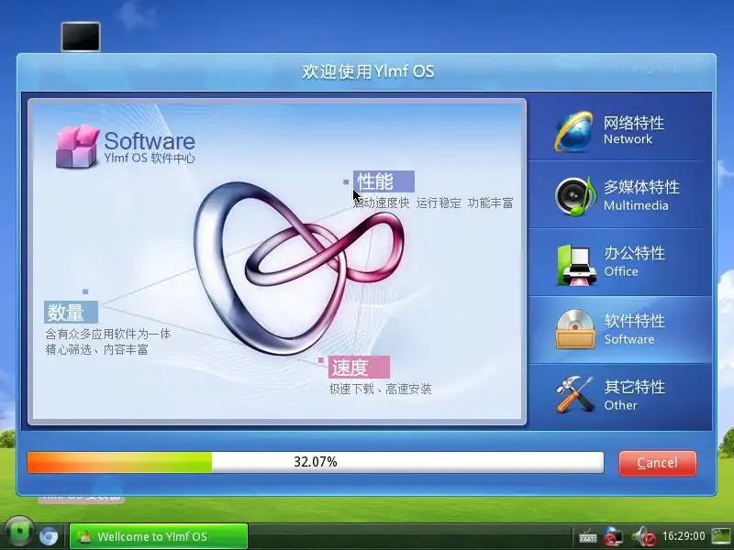Click the 32.07% installation progress bar
The width and height of the screenshot is (734, 550).
[316, 462]
